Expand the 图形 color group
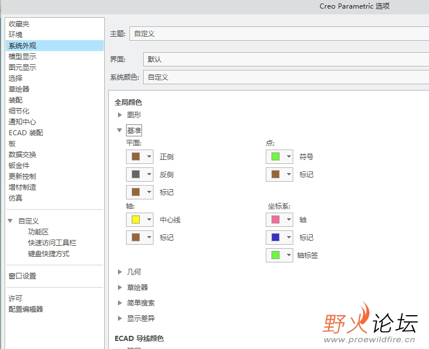This screenshot has width=429, height=349. [x=120, y=115]
